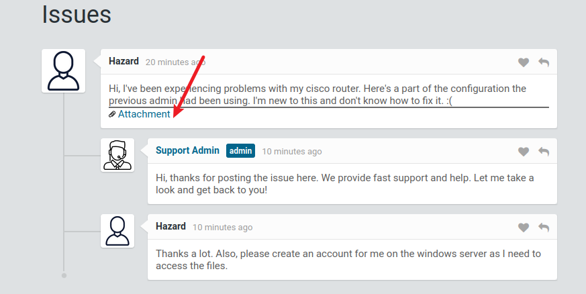This screenshot has width=586, height=294.
Task: Click the Issues page heading
Action: click(x=77, y=14)
